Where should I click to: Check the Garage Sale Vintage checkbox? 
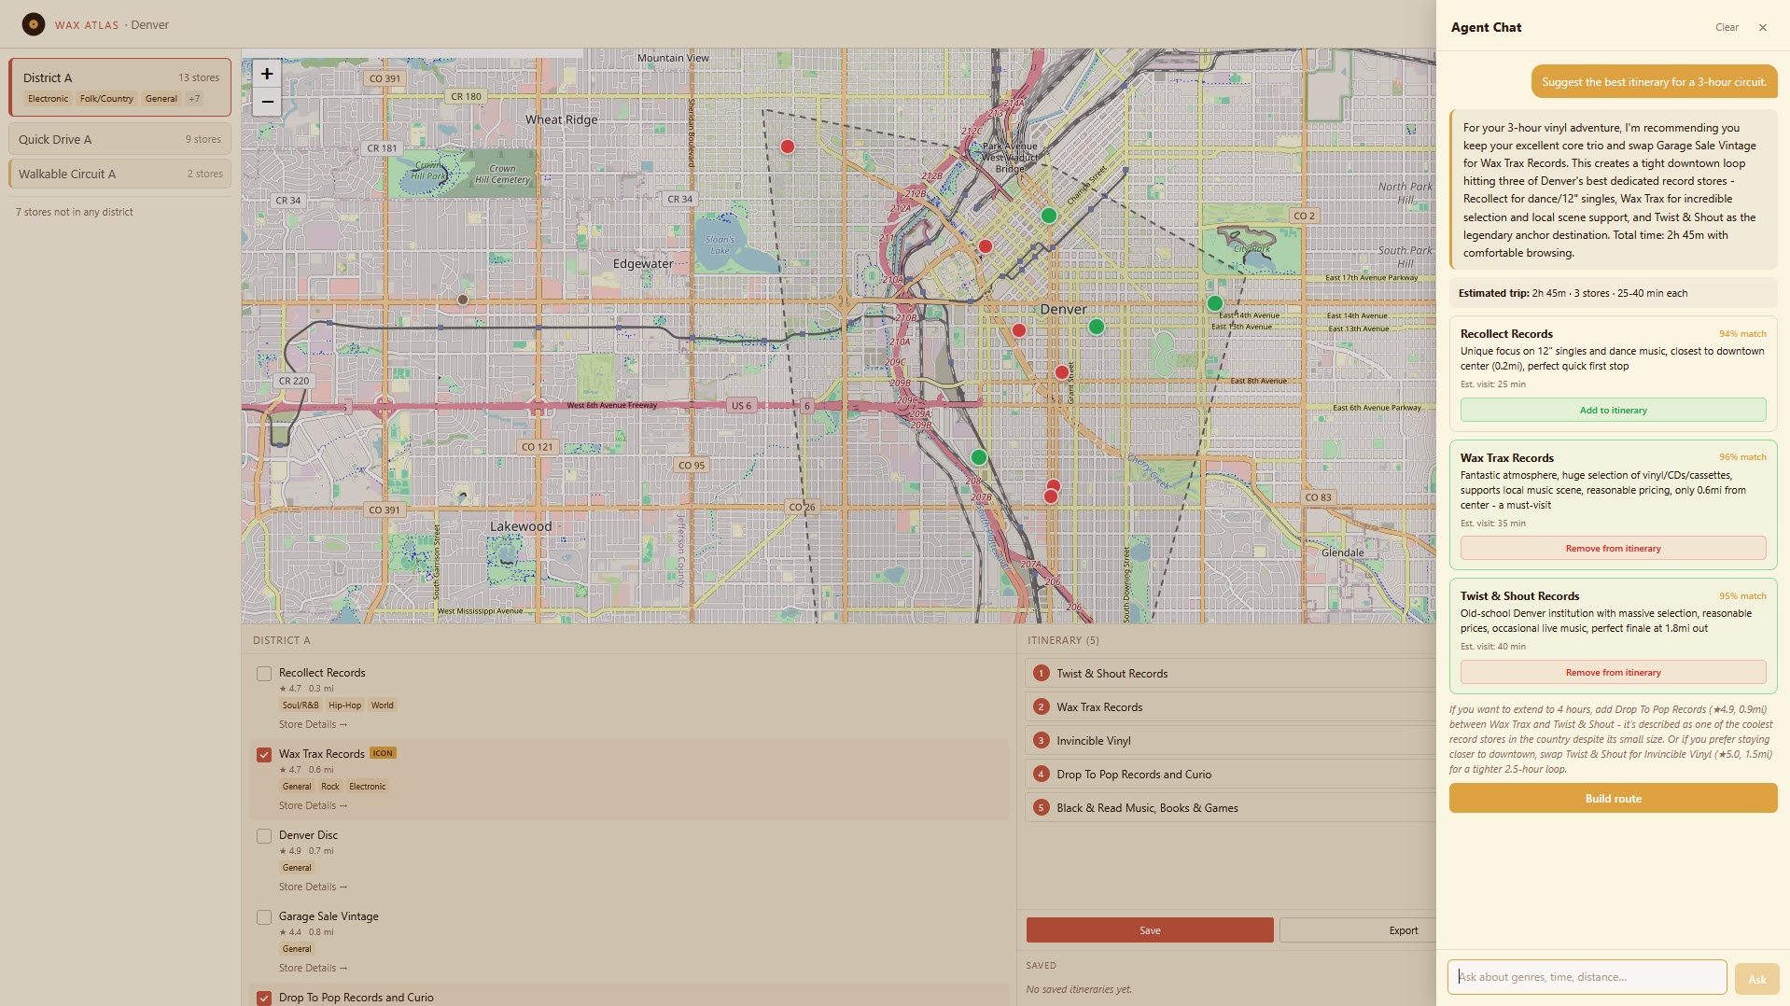[x=264, y=917]
